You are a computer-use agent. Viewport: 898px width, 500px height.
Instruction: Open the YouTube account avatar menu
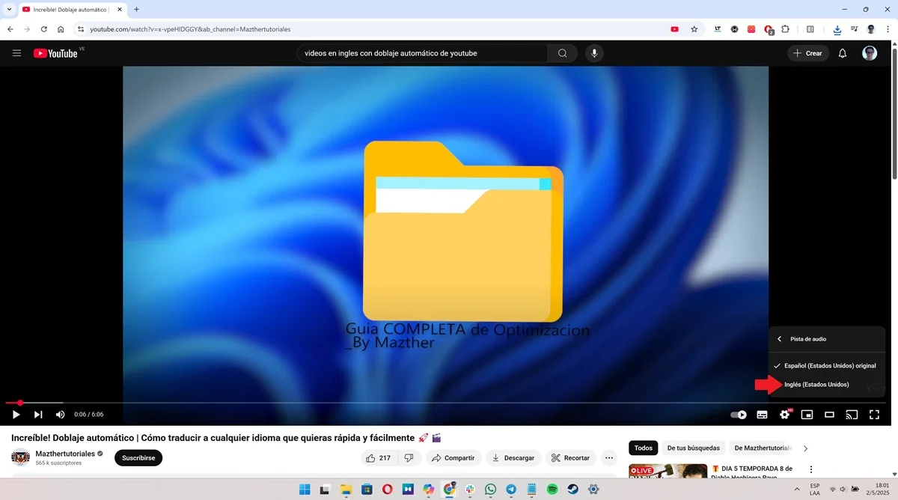[x=870, y=53]
